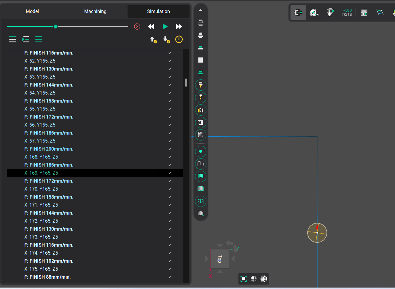The height and width of the screenshot is (289, 395).
Task: Click the fit-to-screen view icon
Action: pyautogui.click(x=243, y=279)
